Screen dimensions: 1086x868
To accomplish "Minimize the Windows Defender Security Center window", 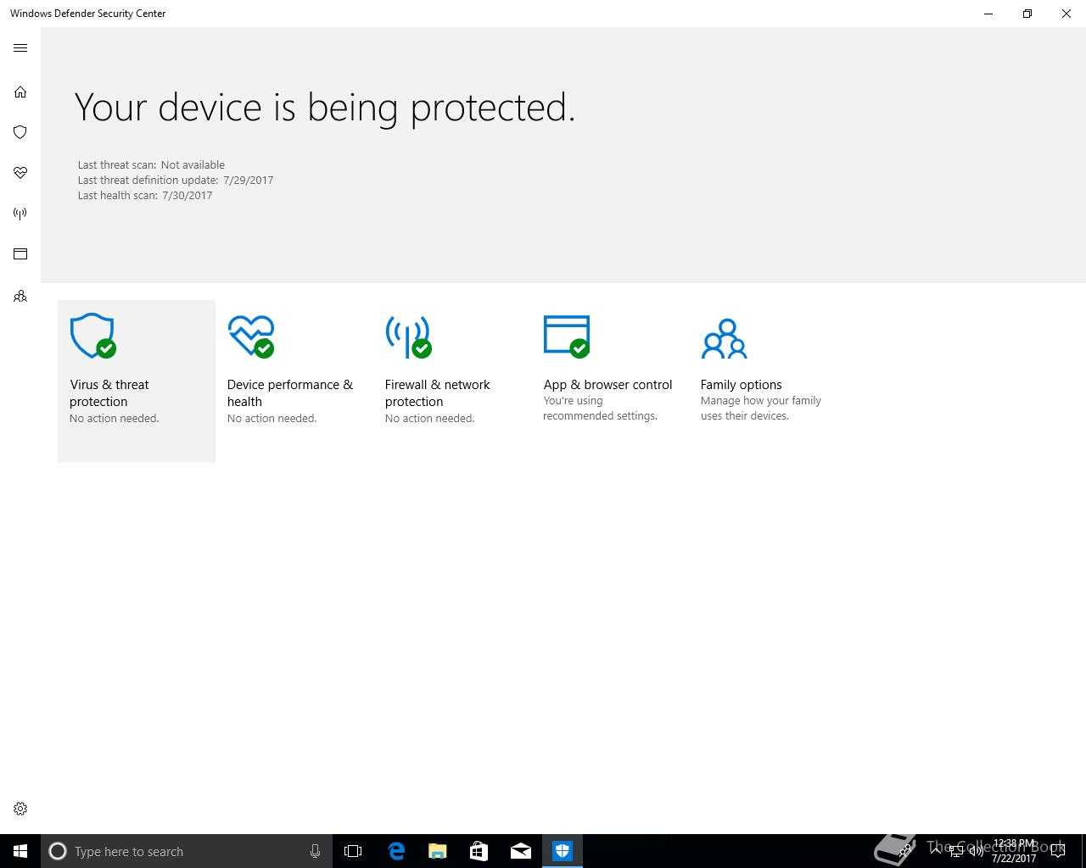I will pyautogui.click(x=988, y=14).
